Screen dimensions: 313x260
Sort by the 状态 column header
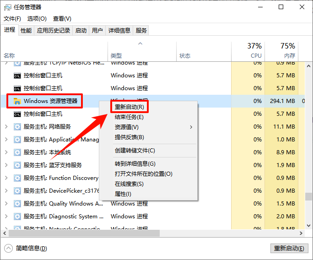tap(185, 55)
